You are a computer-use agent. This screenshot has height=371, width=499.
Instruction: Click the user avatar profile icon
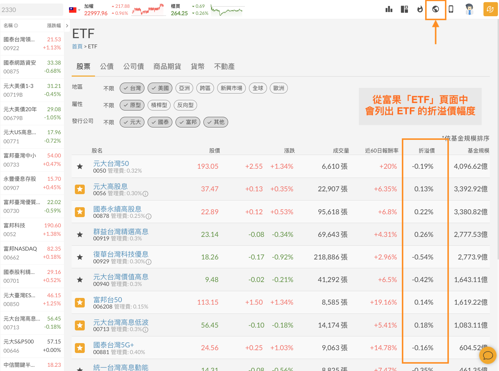click(470, 10)
